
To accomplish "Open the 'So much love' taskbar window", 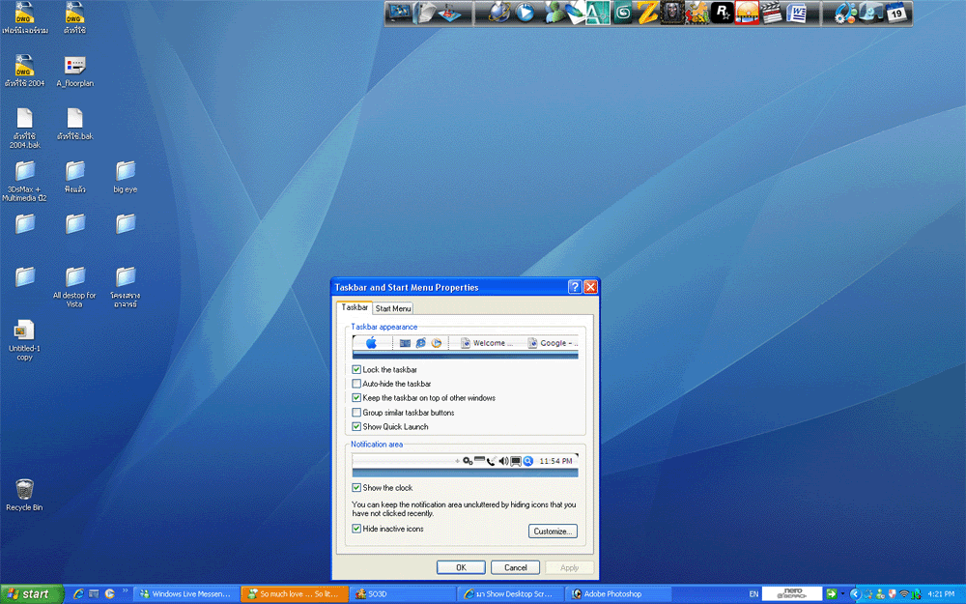I will (295, 594).
